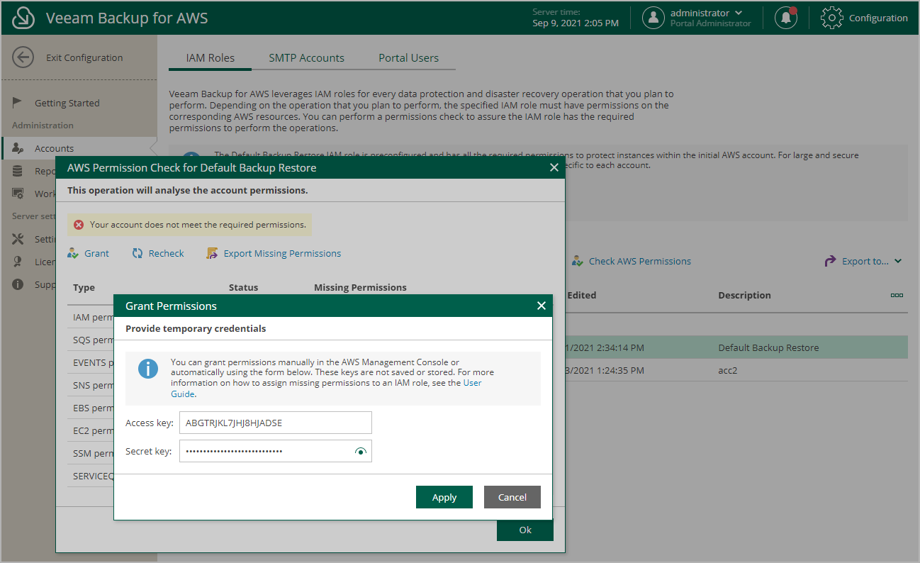Open the column settings icon on roles table
This screenshot has width=920, height=563.
pos(897,296)
